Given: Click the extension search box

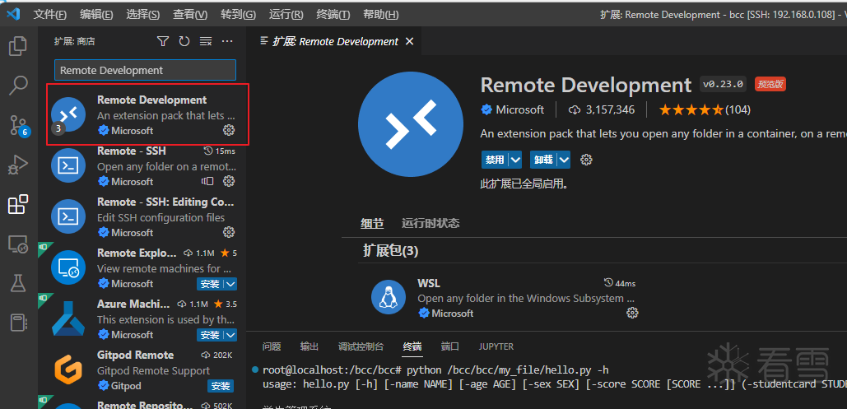Looking at the screenshot, I should click(x=146, y=70).
